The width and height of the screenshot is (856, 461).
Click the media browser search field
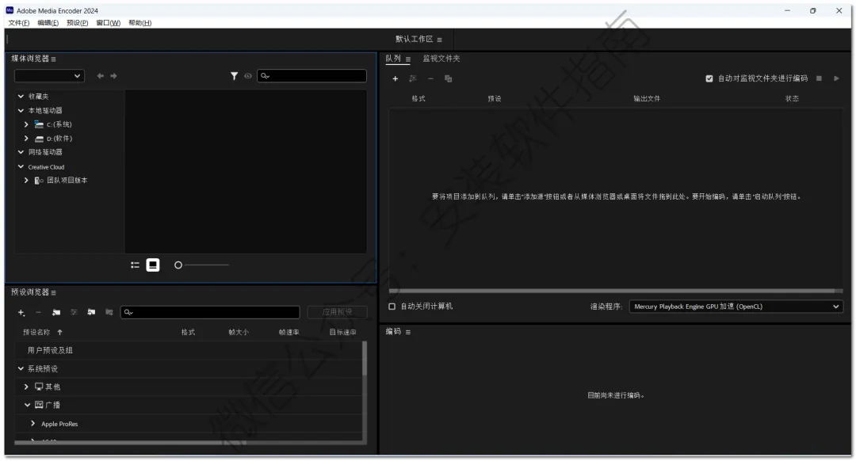click(x=311, y=76)
